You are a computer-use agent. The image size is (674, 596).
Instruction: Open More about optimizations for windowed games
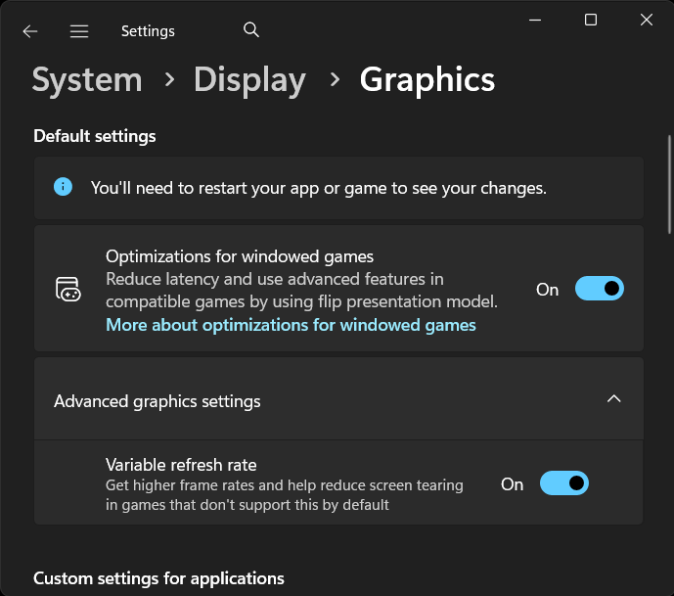(x=291, y=325)
